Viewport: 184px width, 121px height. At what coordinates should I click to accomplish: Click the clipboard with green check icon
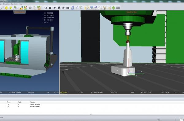click(x=39, y=8)
